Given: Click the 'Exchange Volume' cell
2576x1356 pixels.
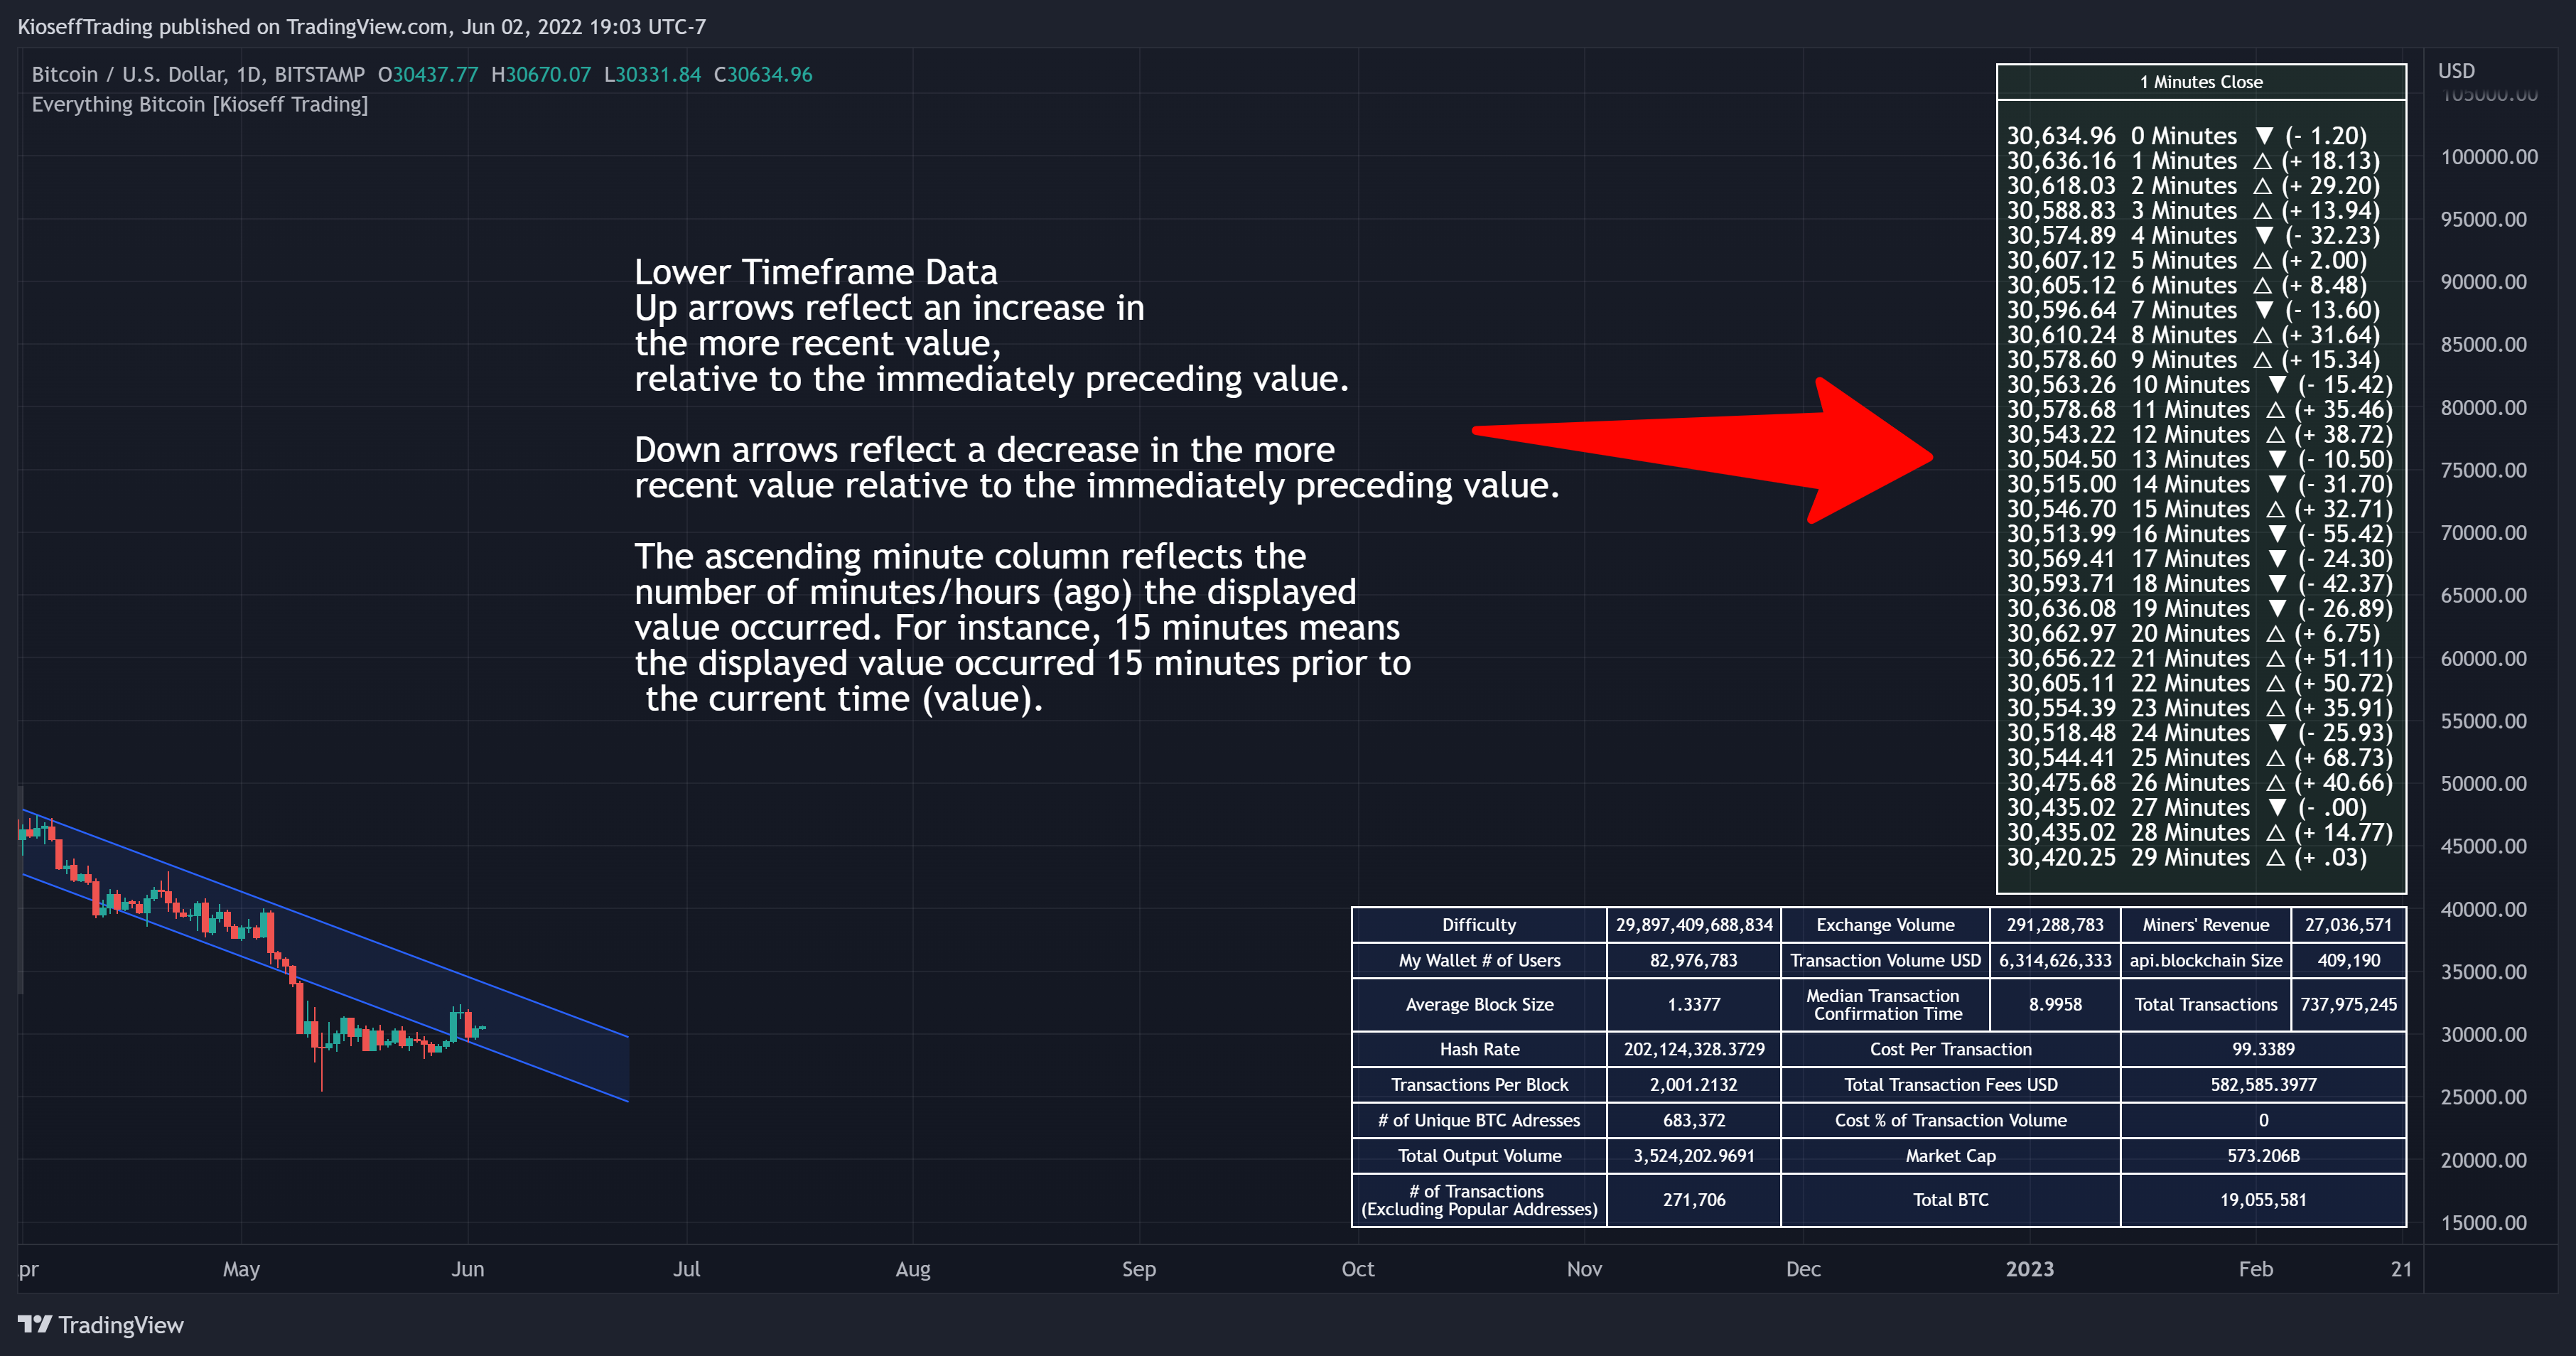Looking at the screenshot, I should [x=1885, y=925].
